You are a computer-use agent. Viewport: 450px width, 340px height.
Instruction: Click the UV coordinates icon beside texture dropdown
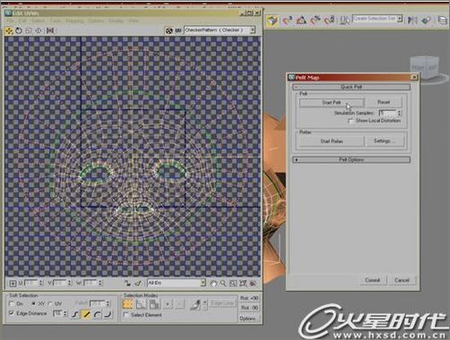pyautogui.click(x=178, y=30)
